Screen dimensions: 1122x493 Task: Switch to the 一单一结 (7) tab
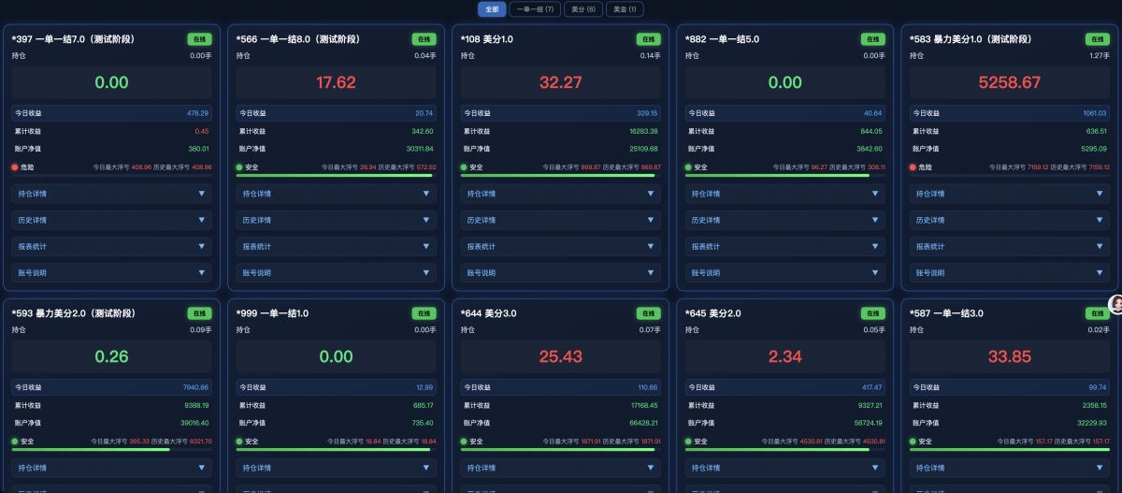tap(536, 9)
